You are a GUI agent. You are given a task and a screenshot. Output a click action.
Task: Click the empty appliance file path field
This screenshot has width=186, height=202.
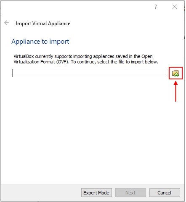(90, 73)
